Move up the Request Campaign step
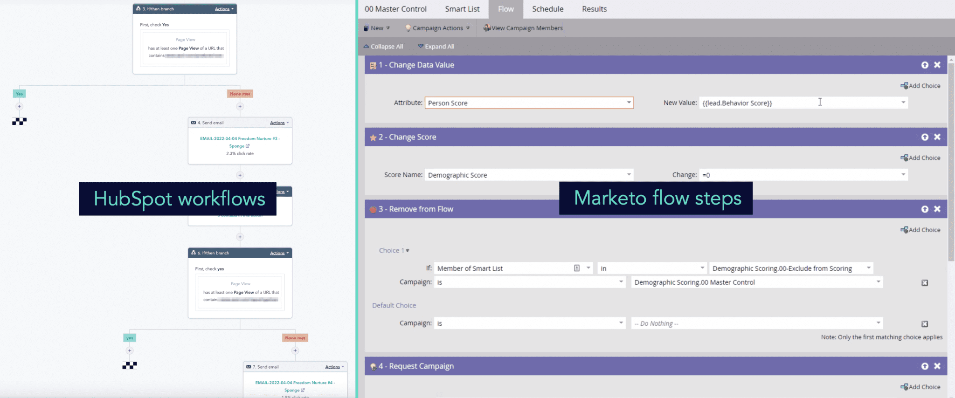Viewport: 955px width, 398px height. point(925,366)
